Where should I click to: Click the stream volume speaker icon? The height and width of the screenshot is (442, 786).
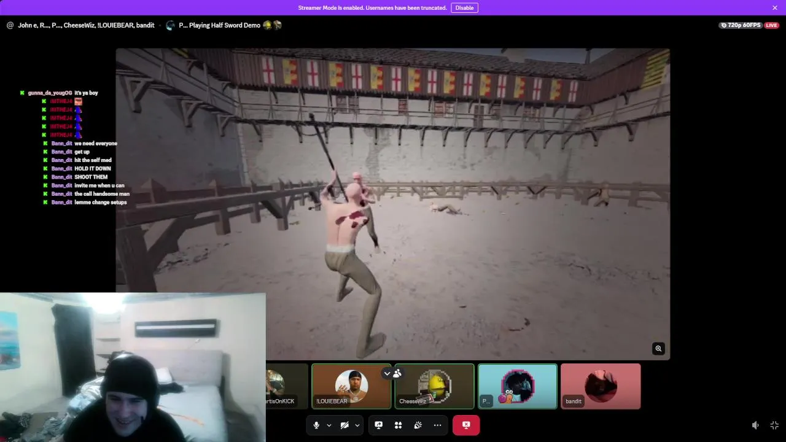(x=755, y=425)
